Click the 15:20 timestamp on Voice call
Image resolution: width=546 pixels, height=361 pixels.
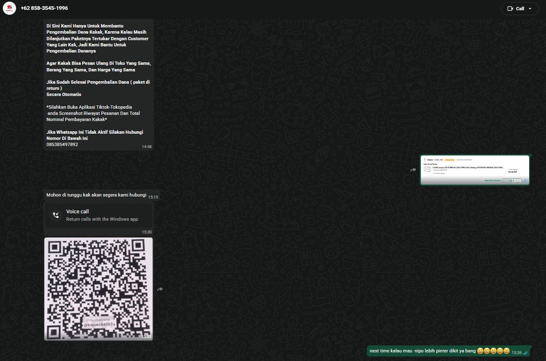pyautogui.click(x=147, y=232)
